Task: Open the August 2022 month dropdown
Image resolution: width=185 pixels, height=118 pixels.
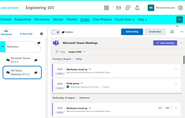Action: click(x=77, y=52)
